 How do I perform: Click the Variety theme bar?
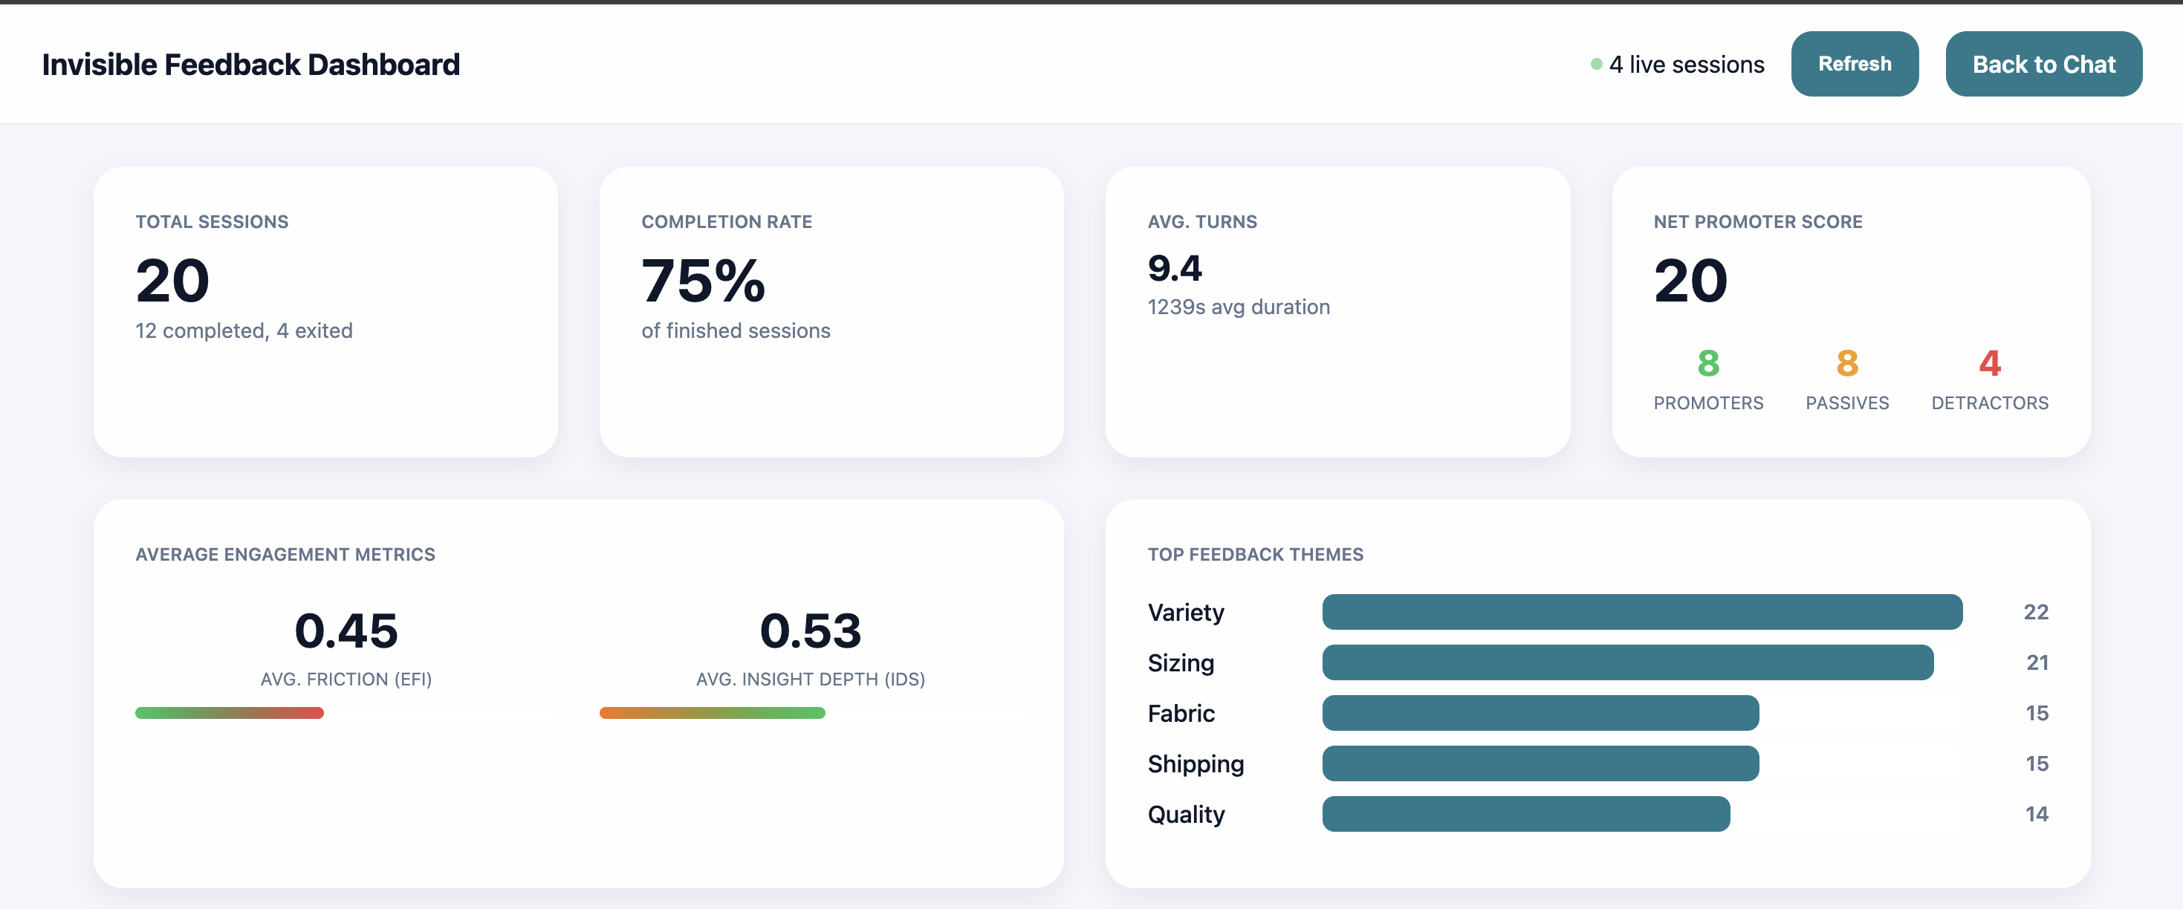pos(1641,612)
